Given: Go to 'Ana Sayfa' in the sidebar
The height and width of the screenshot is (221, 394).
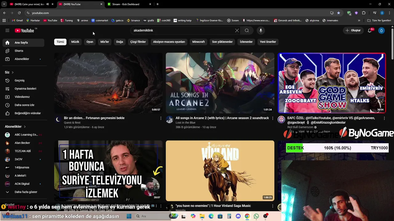Looking at the screenshot, I should tap(23, 43).
